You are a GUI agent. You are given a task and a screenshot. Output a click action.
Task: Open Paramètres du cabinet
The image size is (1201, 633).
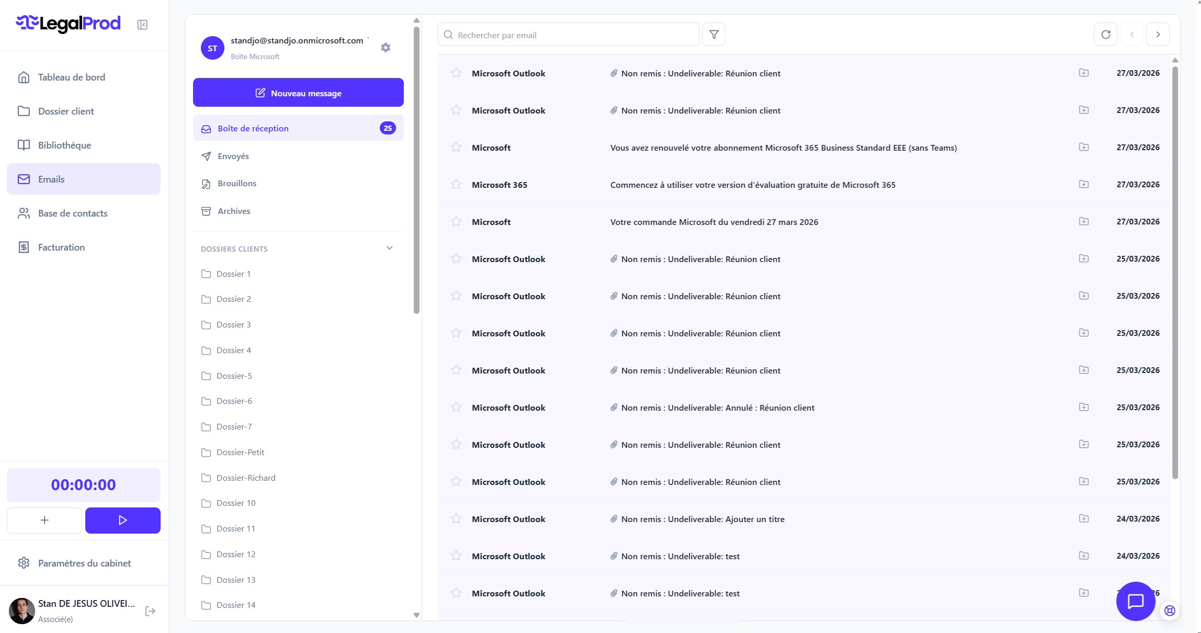point(84,563)
